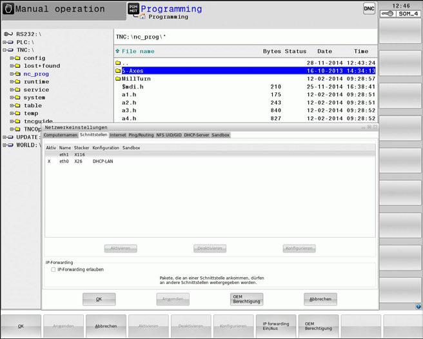Image resolution: width=423 pixels, height=339 pixels.
Task: Click the 5-Axes folder icon in file list
Action: point(118,71)
